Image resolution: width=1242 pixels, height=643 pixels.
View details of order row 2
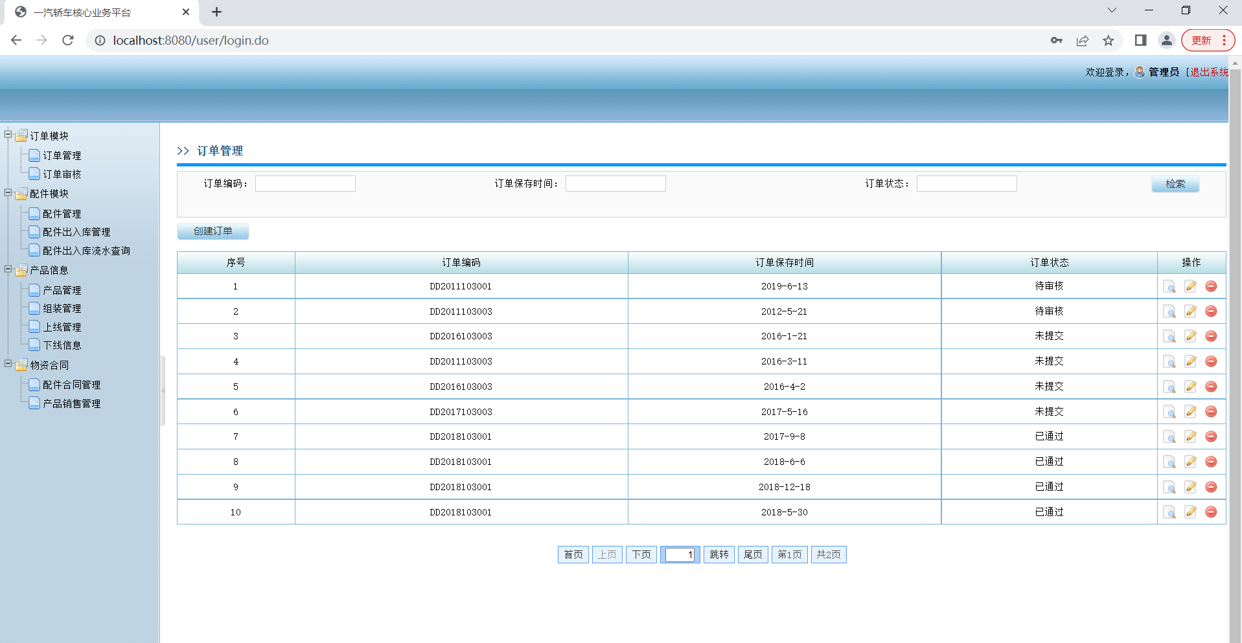1169,312
